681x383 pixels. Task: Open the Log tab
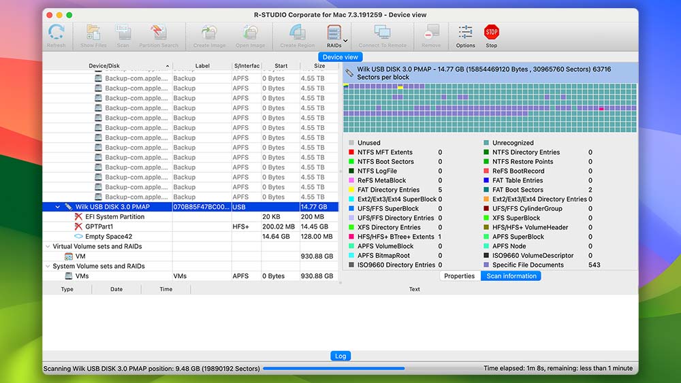pyautogui.click(x=340, y=356)
